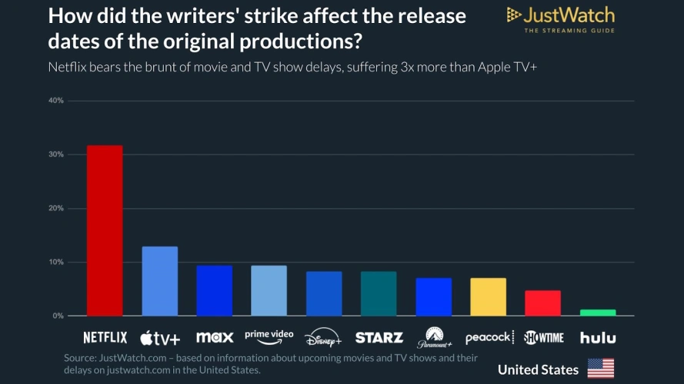Viewport: 684px width, 384px height.
Task: Select the Hulu logo
Action: [598, 337]
